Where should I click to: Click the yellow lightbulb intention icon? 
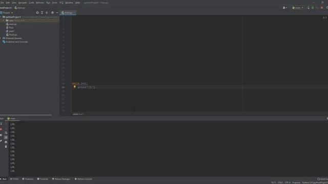click(x=74, y=87)
